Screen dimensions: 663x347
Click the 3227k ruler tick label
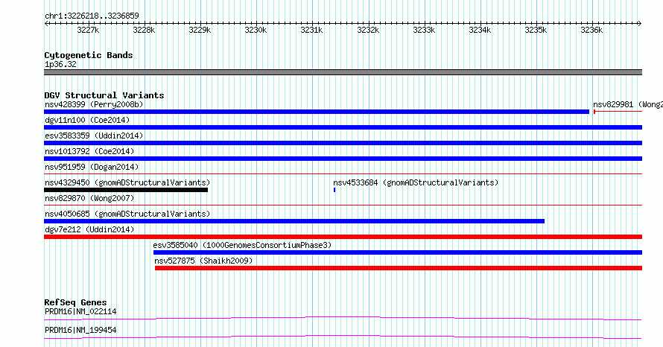[x=88, y=30]
